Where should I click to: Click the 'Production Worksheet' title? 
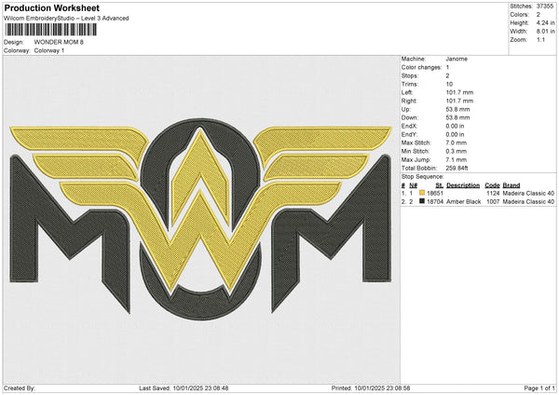click(51, 7)
